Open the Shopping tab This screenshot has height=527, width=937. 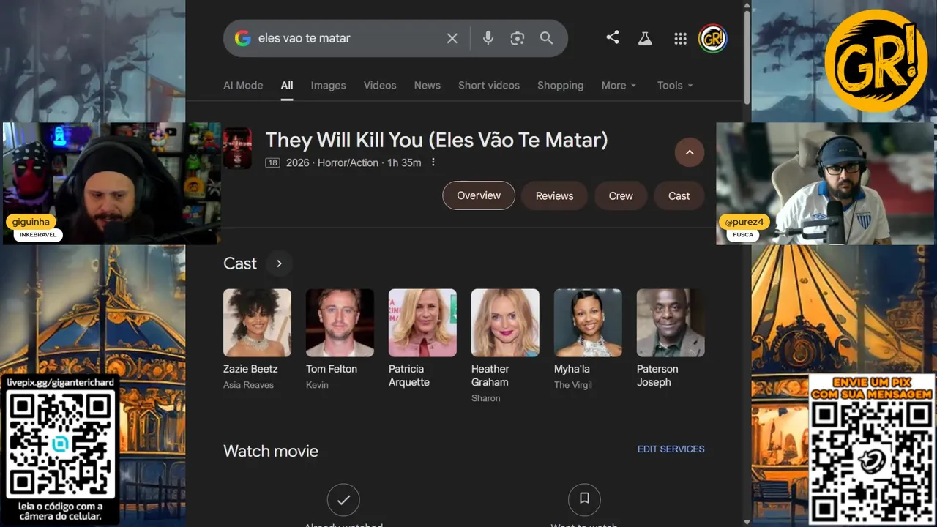point(561,85)
